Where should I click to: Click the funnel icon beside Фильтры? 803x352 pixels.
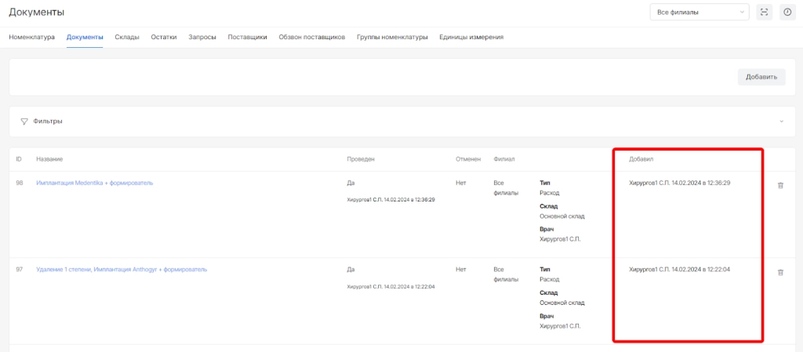click(x=24, y=122)
